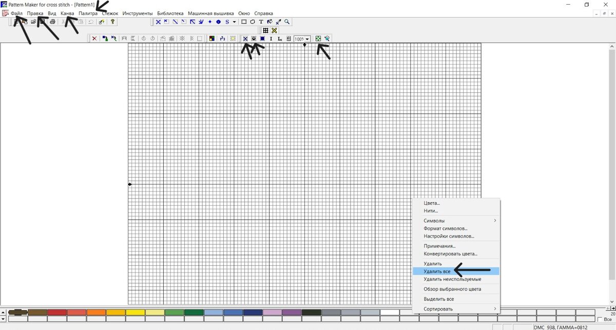This screenshot has height=330, width=616.
Task: Pick the eyedropper color picker tool
Action: coord(278,22)
